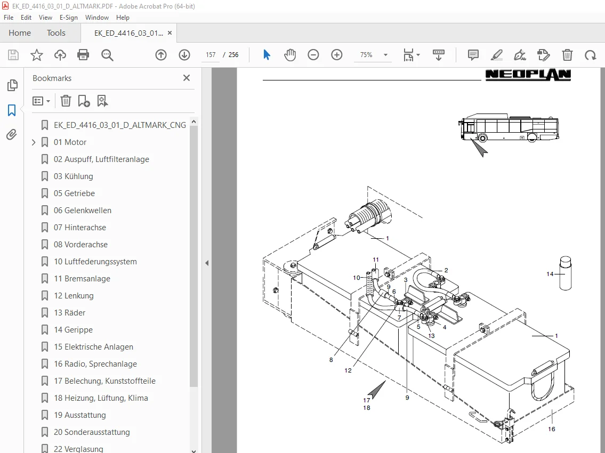Jump to 12 Lenkung bookmark
Viewport: 605px width, 453px height.
tap(74, 296)
